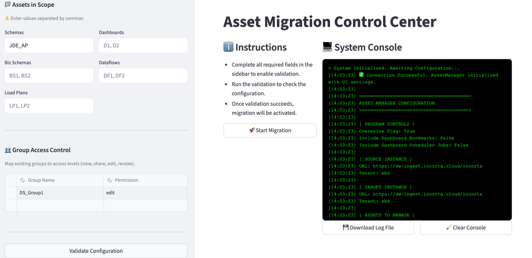Click the Assets in Scope heading
Image resolution: width=532 pixels, height=258 pixels.
tap(33, 5)
